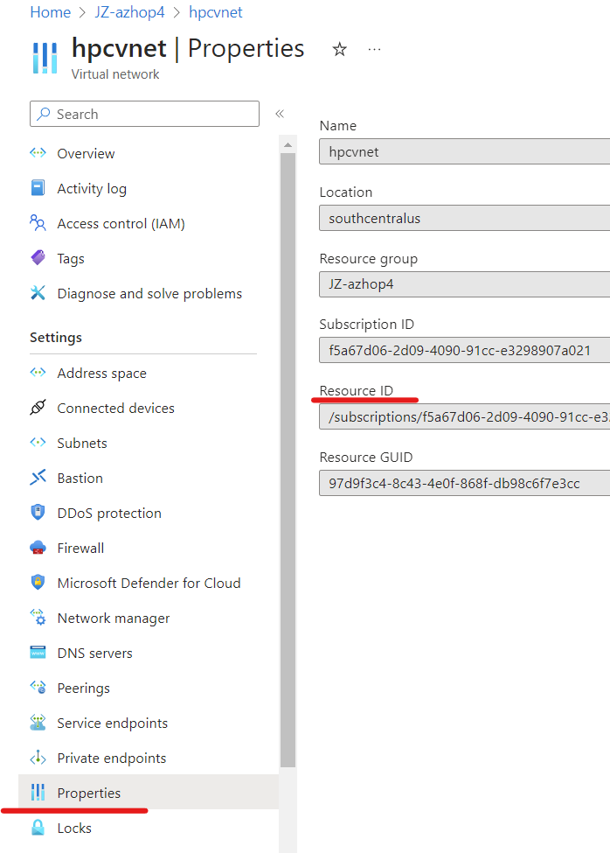
Task: Open Locks settings
Action: [149, 827]
